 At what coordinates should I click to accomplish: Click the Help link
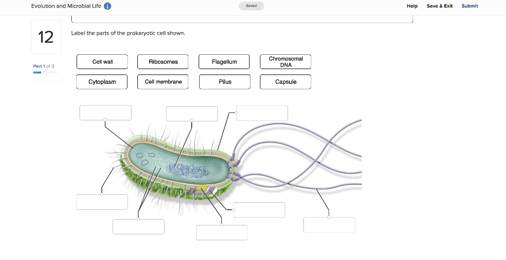coord(412,6)
